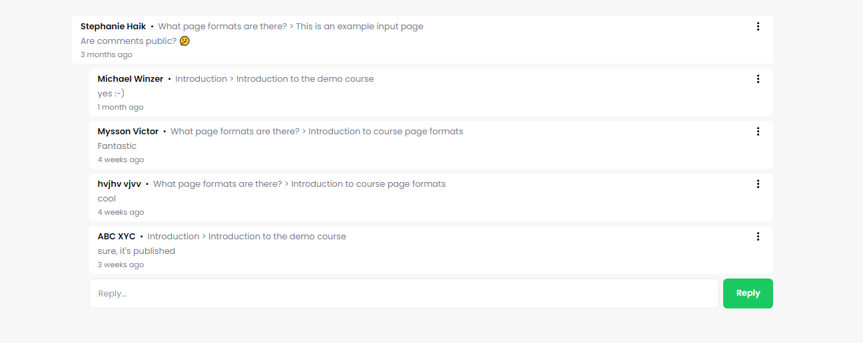
Task: Show more options for Mysson Victor's reply
Action: (758, 132)
